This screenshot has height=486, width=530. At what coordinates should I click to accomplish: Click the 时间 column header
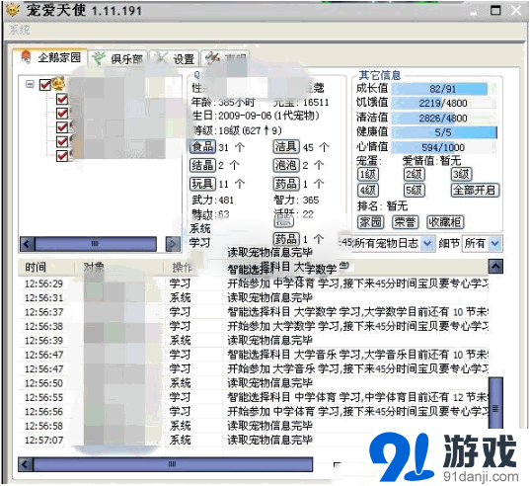(45, 267)
